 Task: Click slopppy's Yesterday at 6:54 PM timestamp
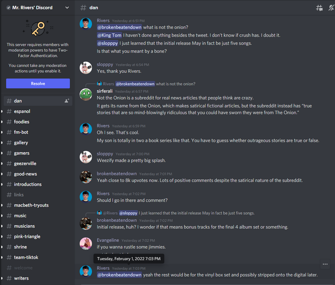point(132,65)
